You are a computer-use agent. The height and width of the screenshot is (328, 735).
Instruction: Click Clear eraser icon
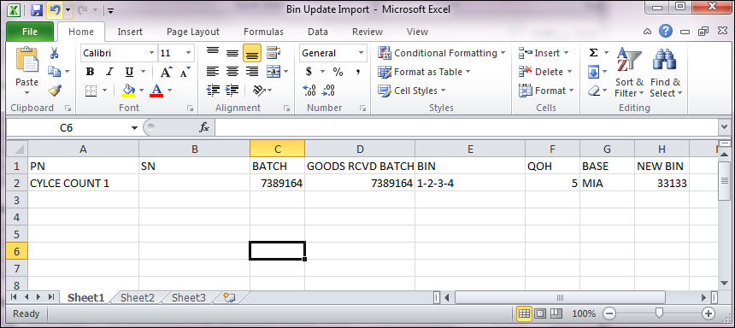(x=593, y=91)
